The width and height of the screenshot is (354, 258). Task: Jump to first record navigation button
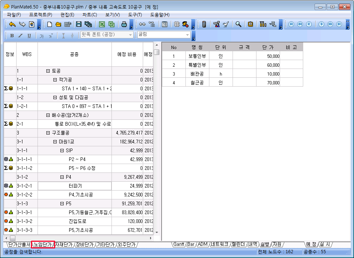coord(291,24)
